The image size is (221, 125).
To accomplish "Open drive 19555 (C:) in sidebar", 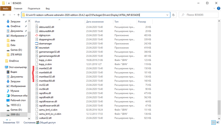I will click(16, 105).
